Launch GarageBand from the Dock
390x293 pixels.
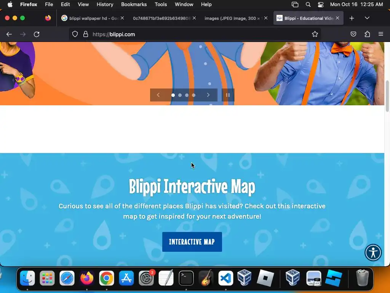coord(206,278)
